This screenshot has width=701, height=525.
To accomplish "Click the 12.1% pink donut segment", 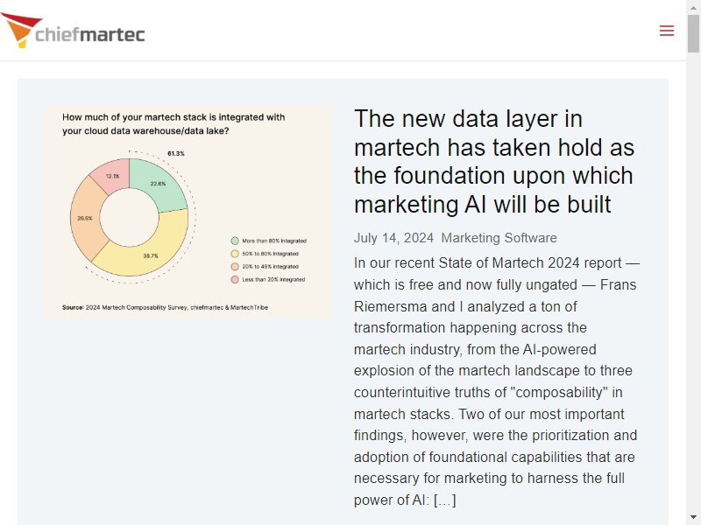I will point(112,176).
